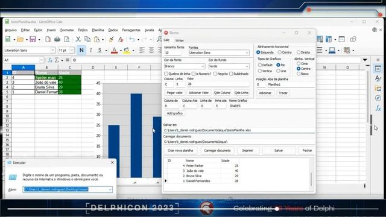The image size is (386, 217).
Task: Open the Ferramentas menu
Action: pos(131,30)
